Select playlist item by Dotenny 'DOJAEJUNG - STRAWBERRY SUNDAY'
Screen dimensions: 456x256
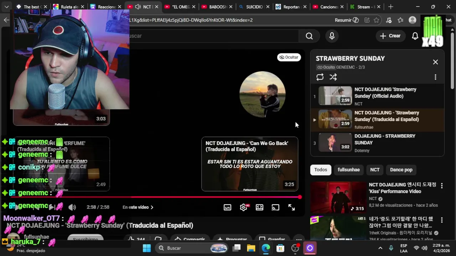pyautogui.click(x=378, y=143)
